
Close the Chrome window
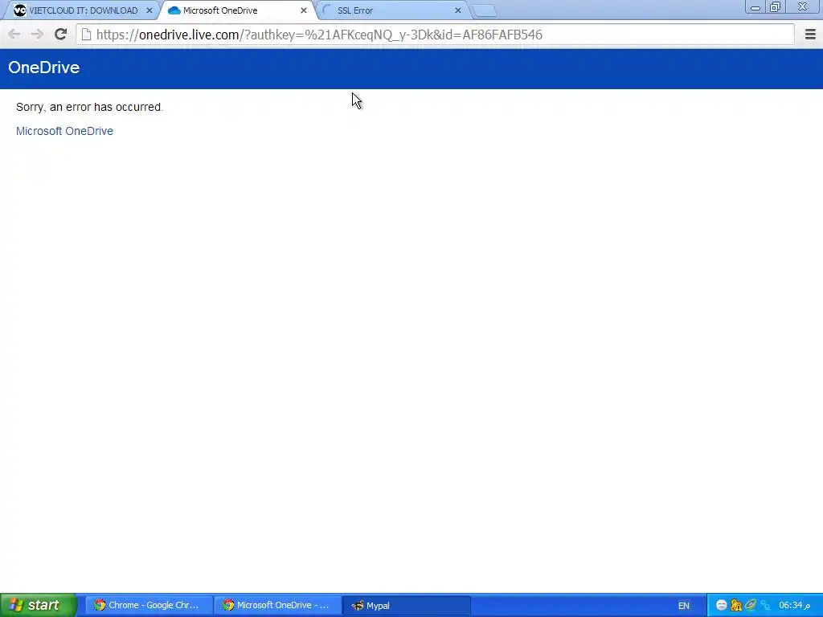(x=803, y=6)
